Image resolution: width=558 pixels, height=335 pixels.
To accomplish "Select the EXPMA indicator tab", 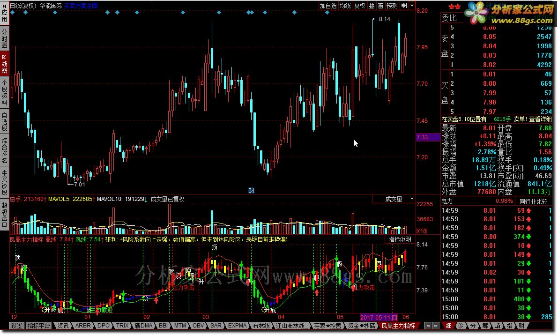I will coord(237,325).
